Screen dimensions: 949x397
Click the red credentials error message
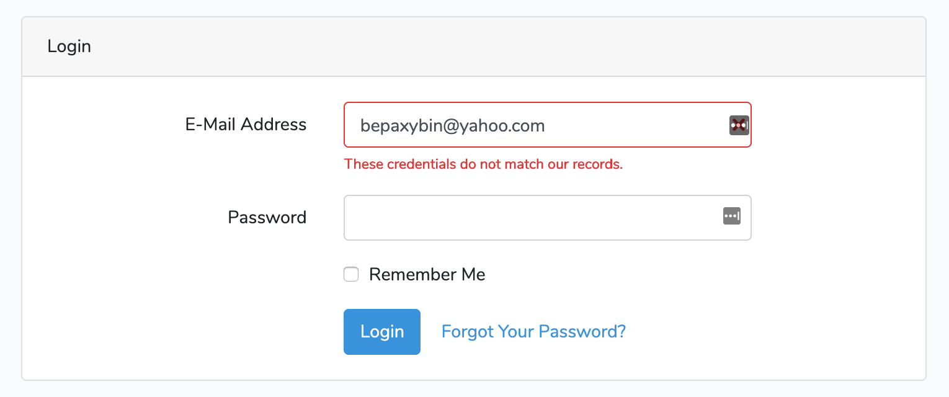483,164
